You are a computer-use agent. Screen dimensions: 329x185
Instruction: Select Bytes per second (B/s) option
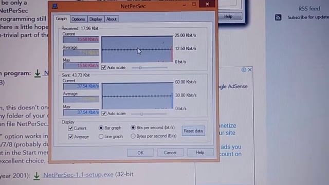pyautogui.click(x=133, y=136)
